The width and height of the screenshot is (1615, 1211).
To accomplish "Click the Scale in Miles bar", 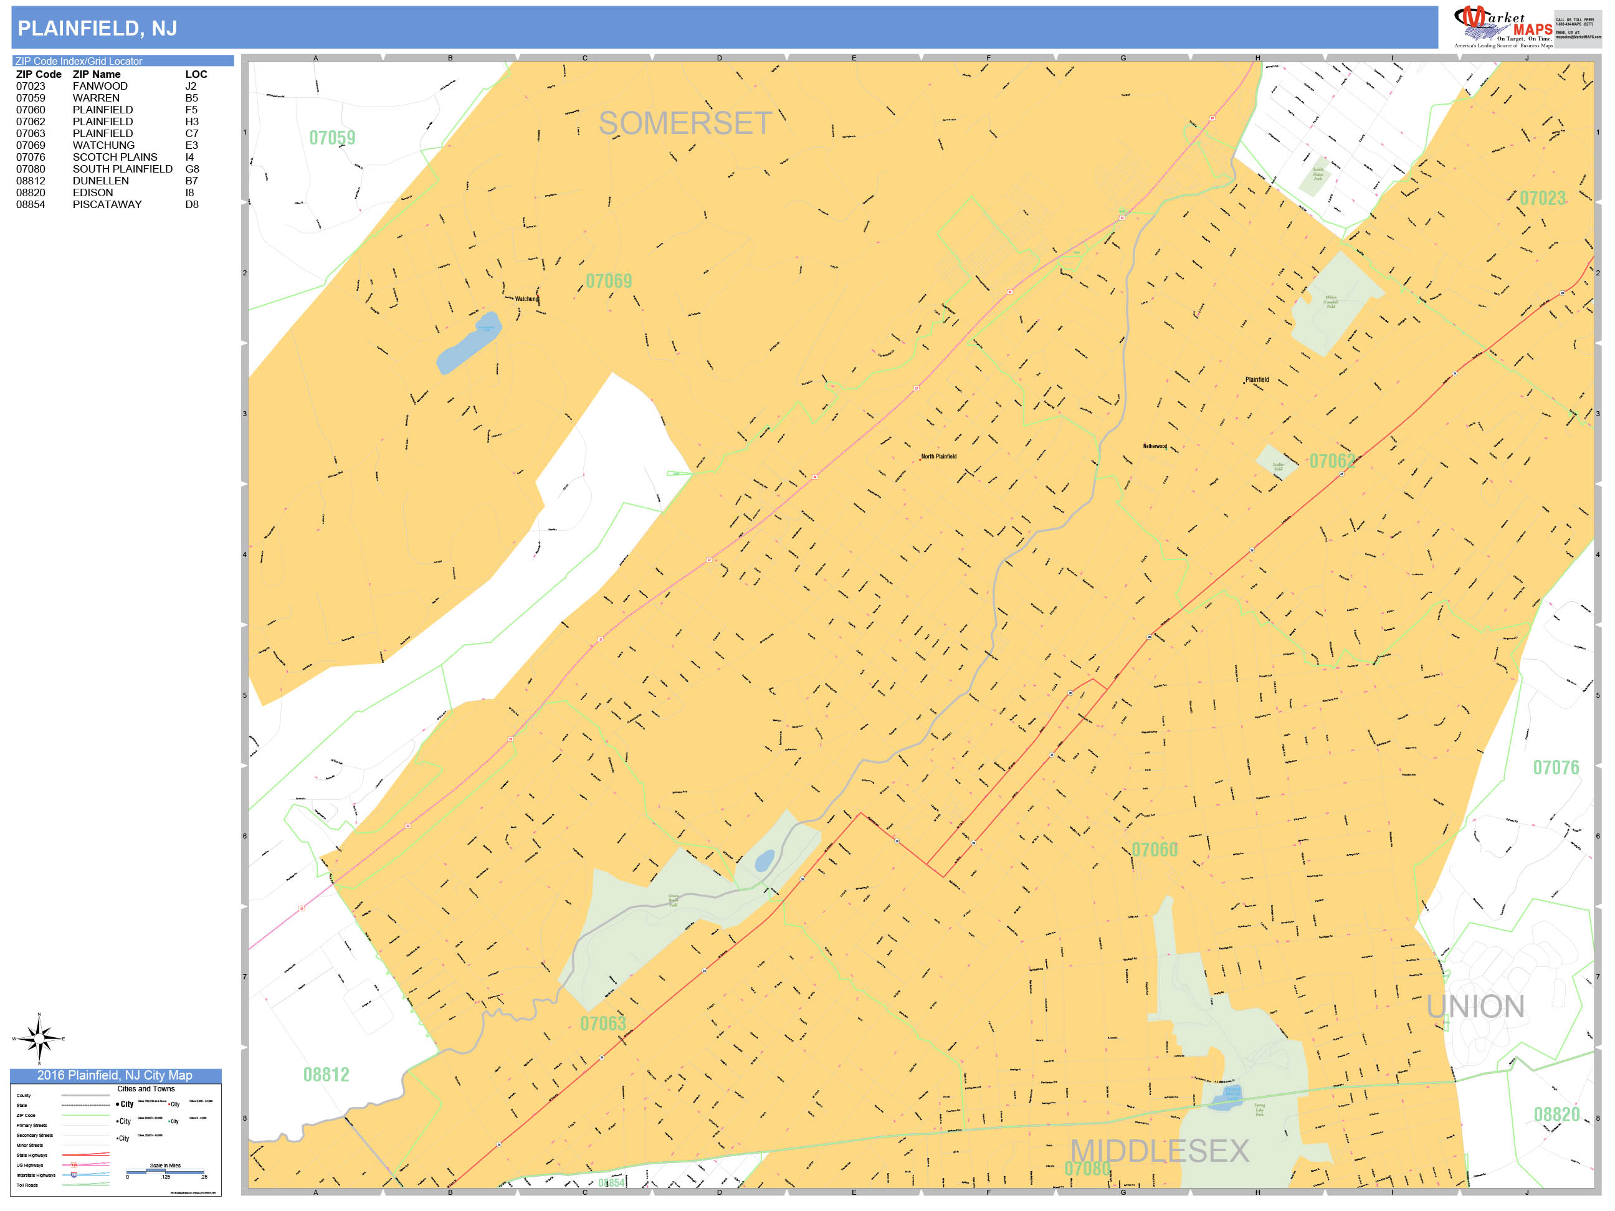I will pos(166,1171).
